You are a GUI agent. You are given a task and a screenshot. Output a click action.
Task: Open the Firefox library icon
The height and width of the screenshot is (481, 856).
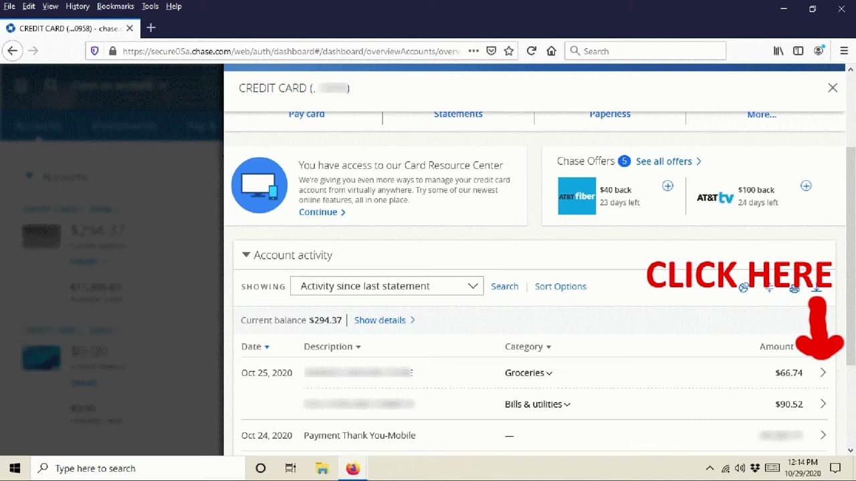[x=778, y=51]
